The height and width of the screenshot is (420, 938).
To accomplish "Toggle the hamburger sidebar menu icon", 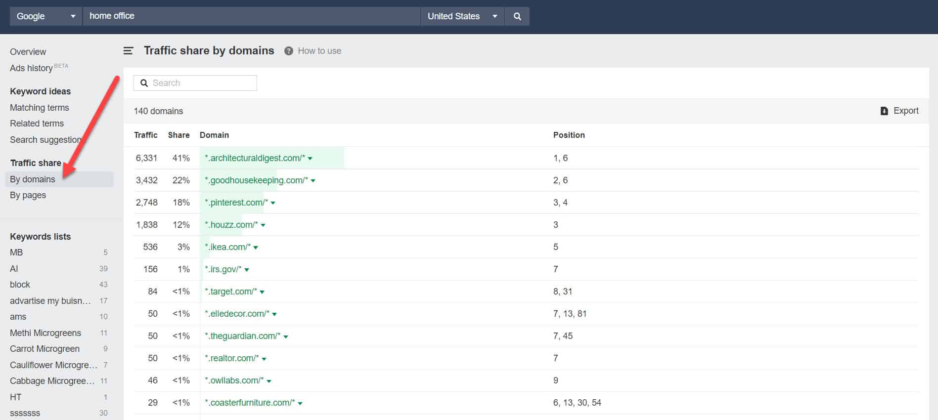I will pyautogui.click(x=128, y=51).
